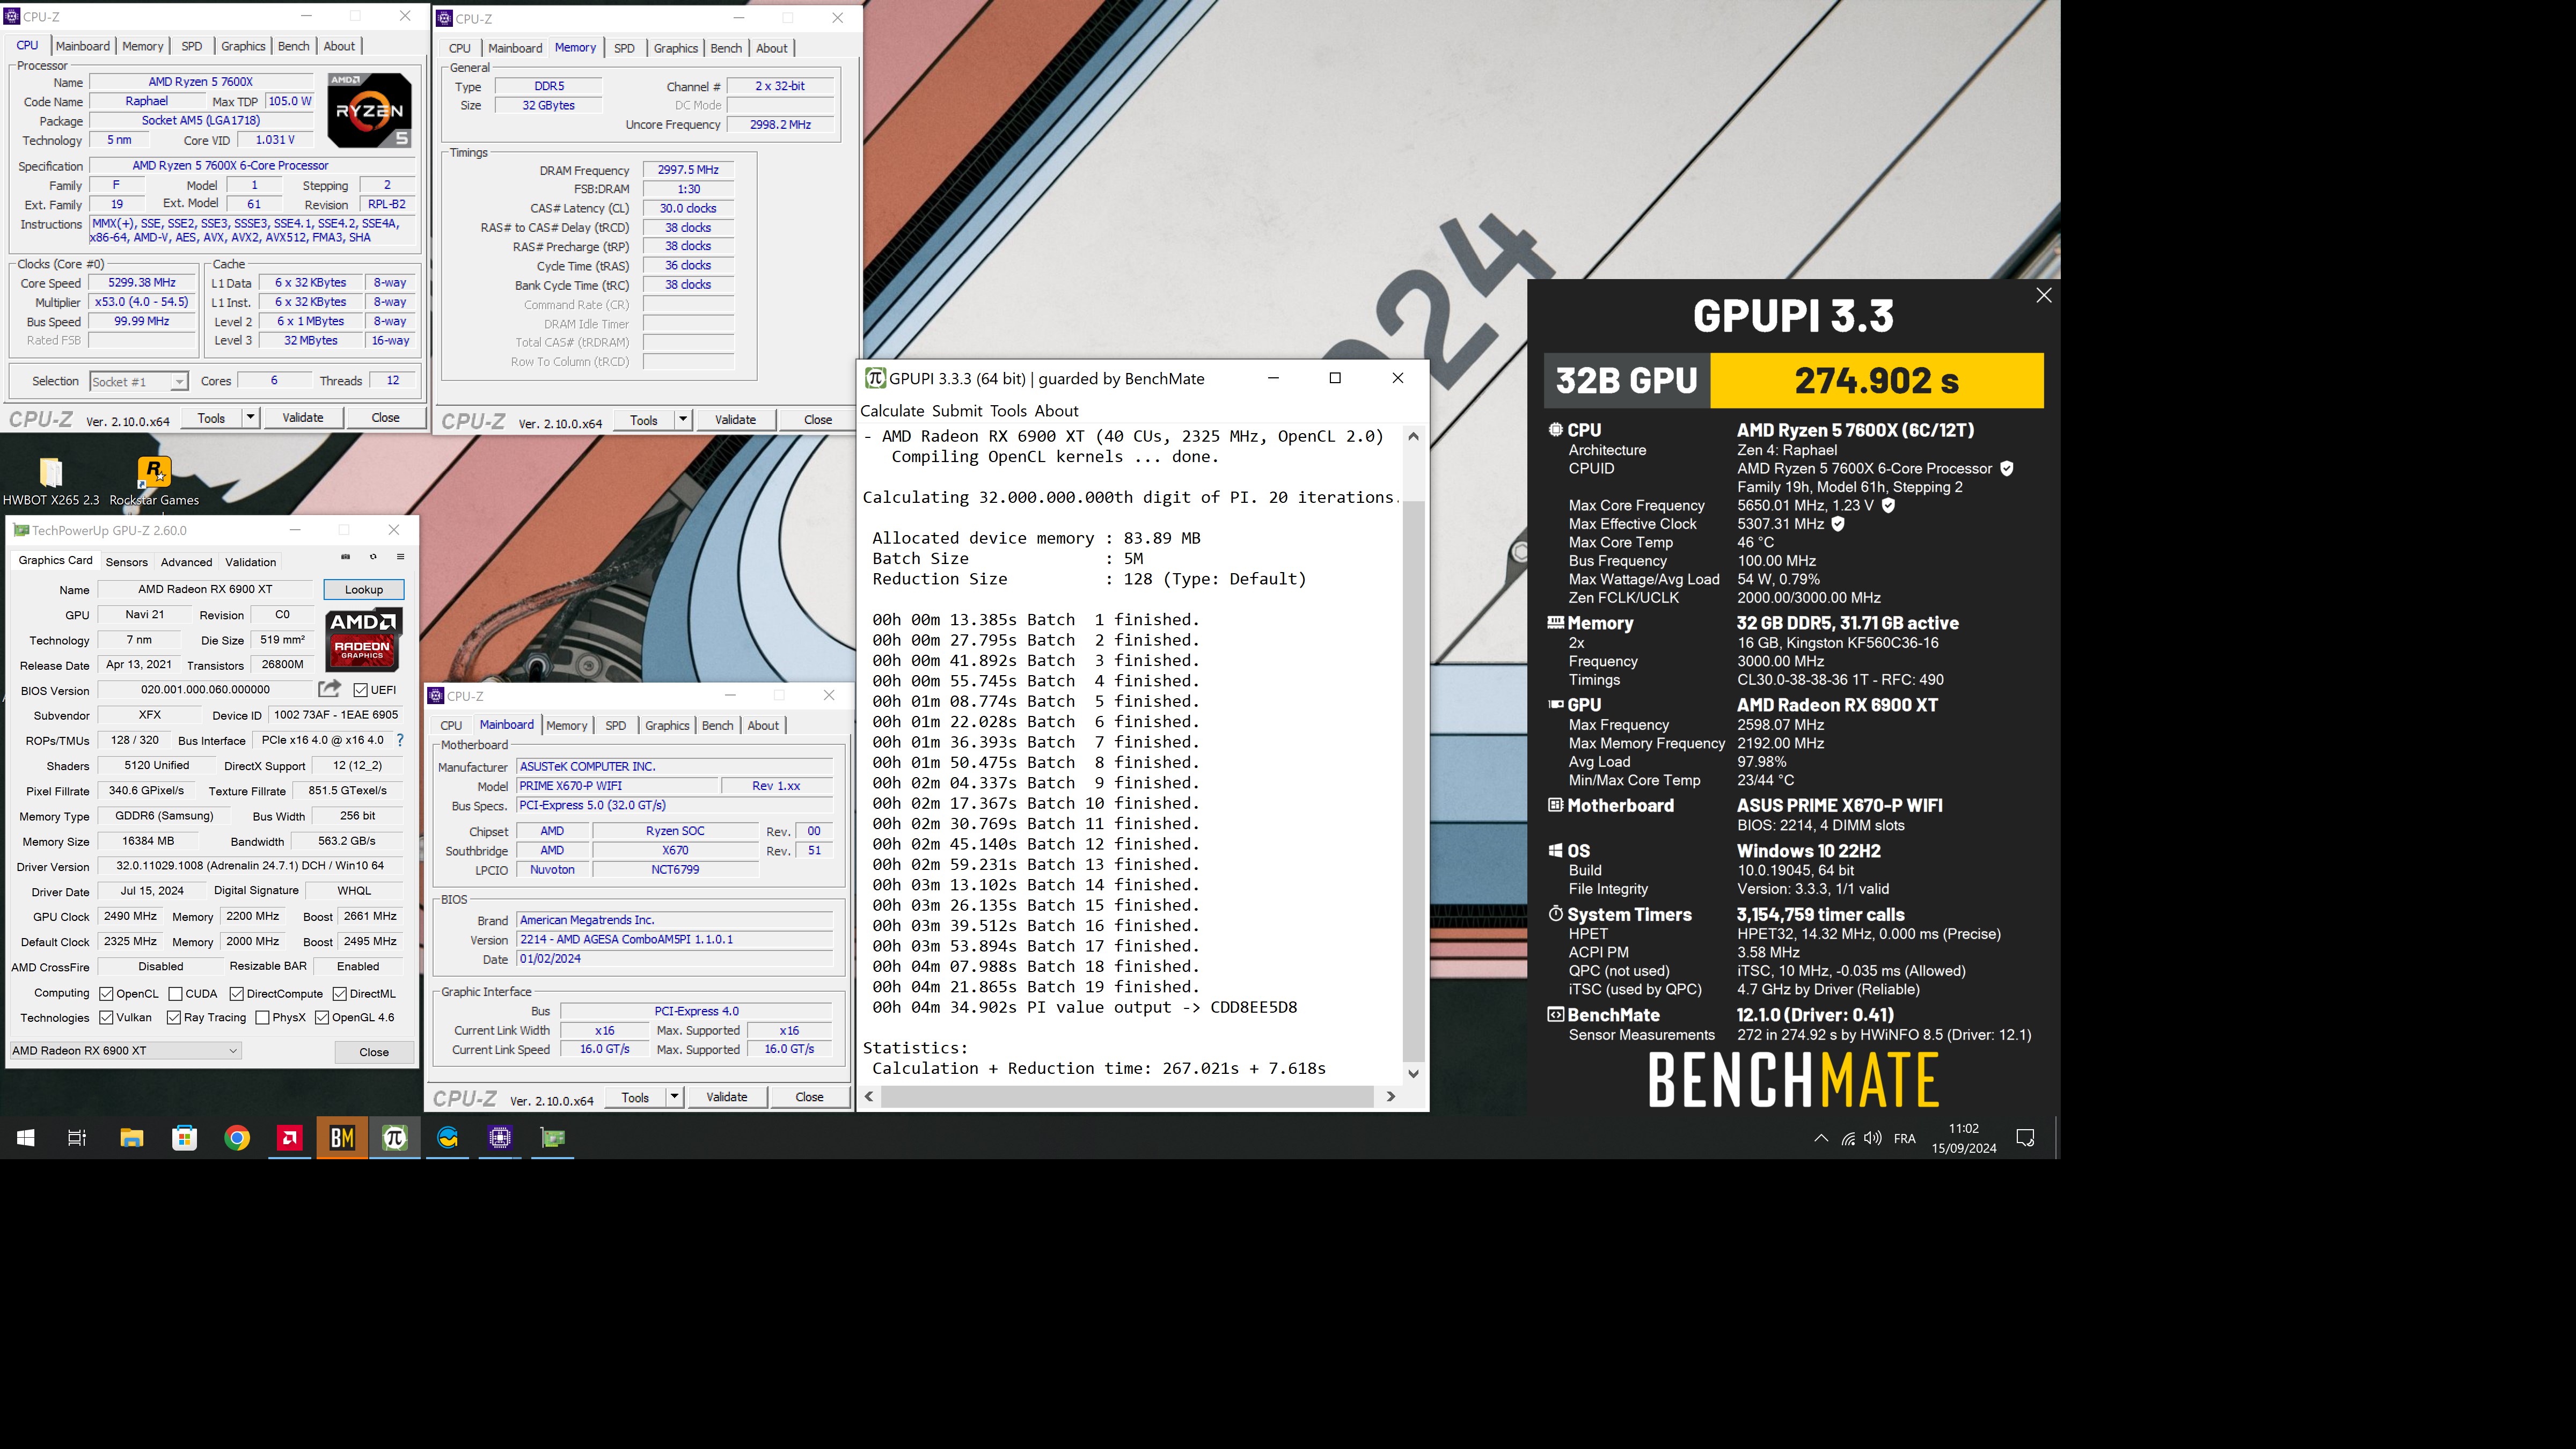Click the Bus Interface question mark in GPU-Z

point(400,740)
